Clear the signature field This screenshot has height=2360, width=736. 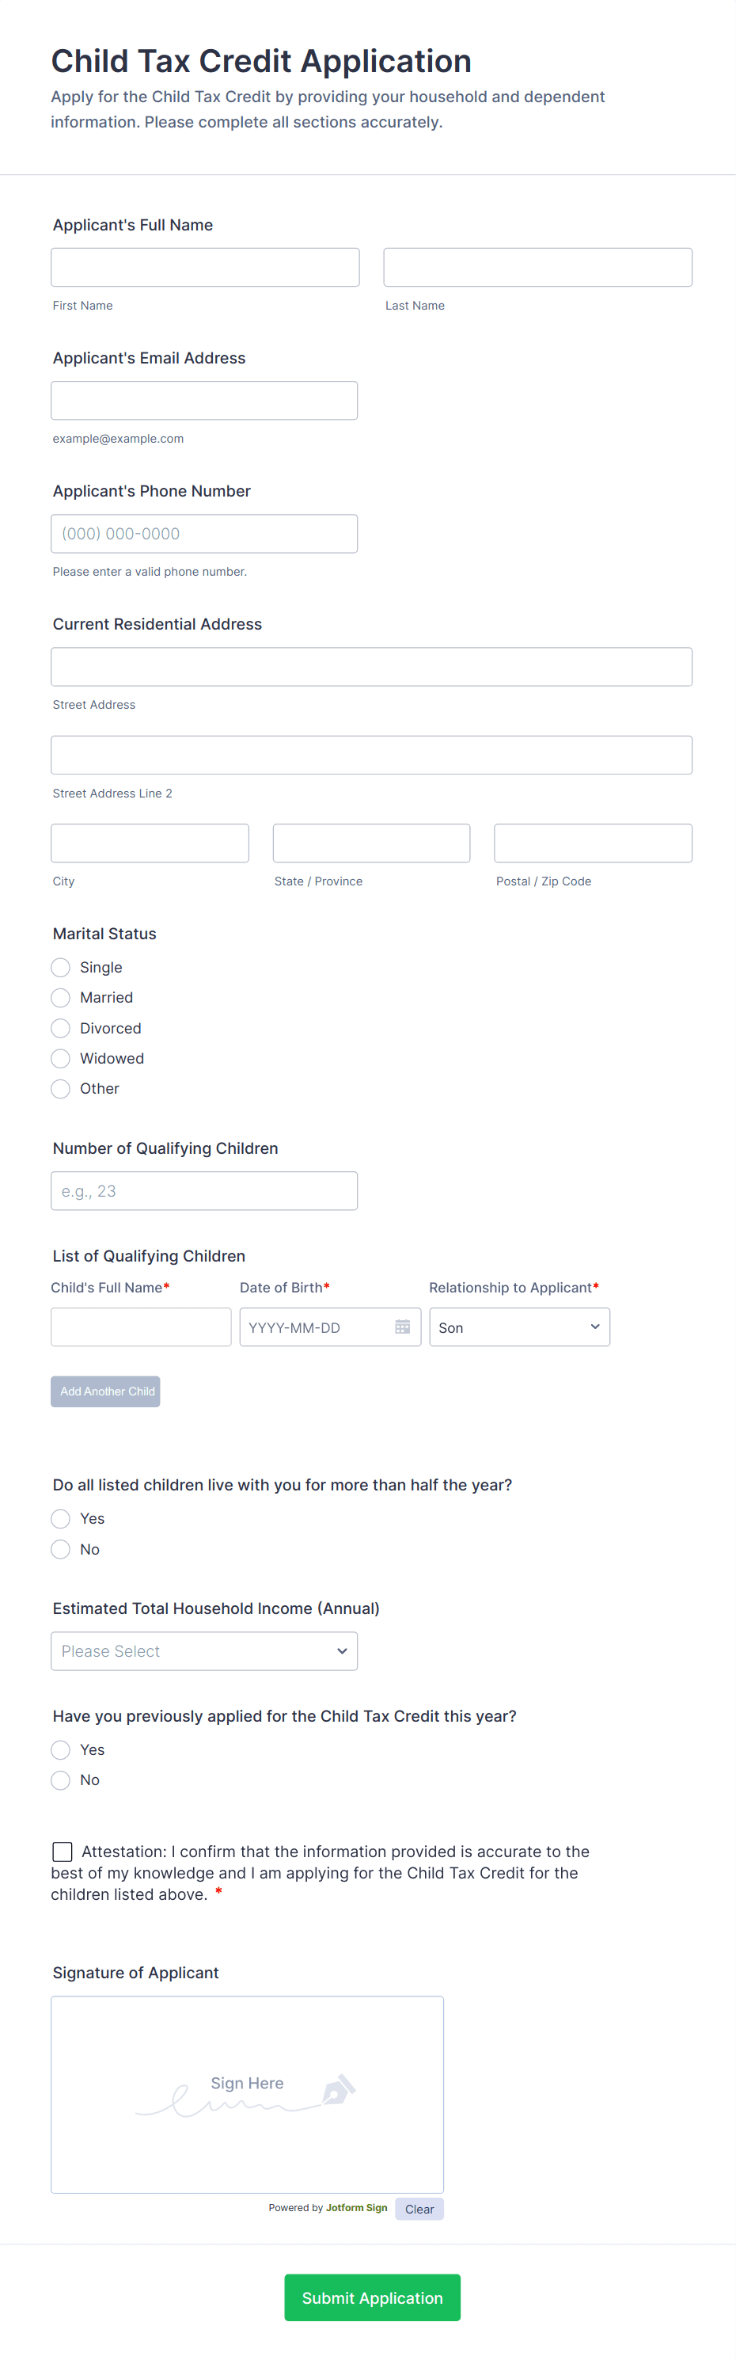(419, 2209)
